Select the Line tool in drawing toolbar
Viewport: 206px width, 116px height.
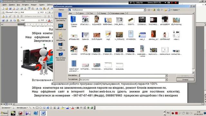click(30, 108)
